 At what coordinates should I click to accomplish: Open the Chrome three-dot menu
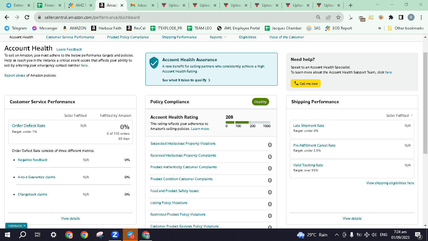pyautogui.click(x=421, y=18)
